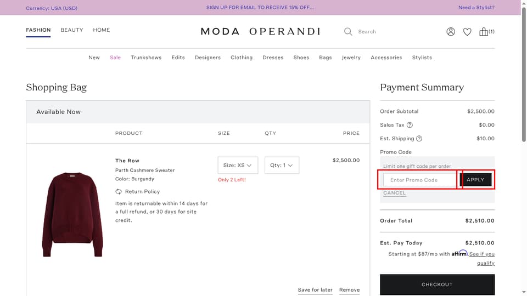Open the Qty: 1 dropdown
527x296 pixels.
(x=282, y=165)
